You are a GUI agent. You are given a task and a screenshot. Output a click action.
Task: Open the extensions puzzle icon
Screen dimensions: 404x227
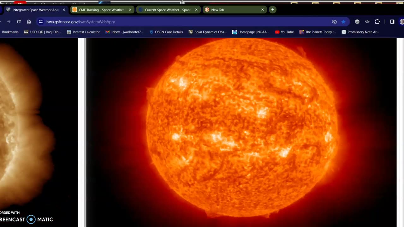[x=377, y=22]
